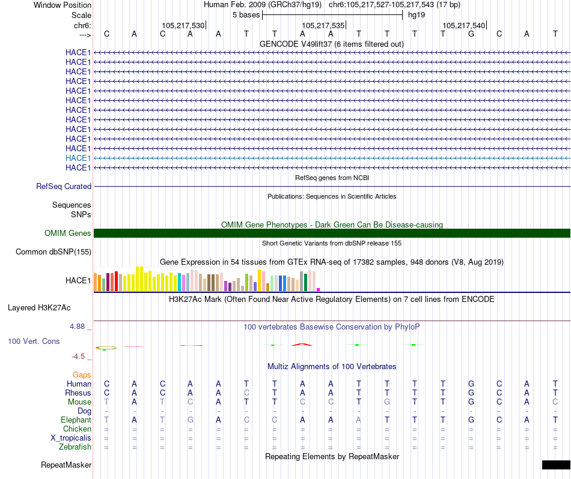571x479 pixels.
Task: Click the OMIM Genes track label
Action: [68, 233]
